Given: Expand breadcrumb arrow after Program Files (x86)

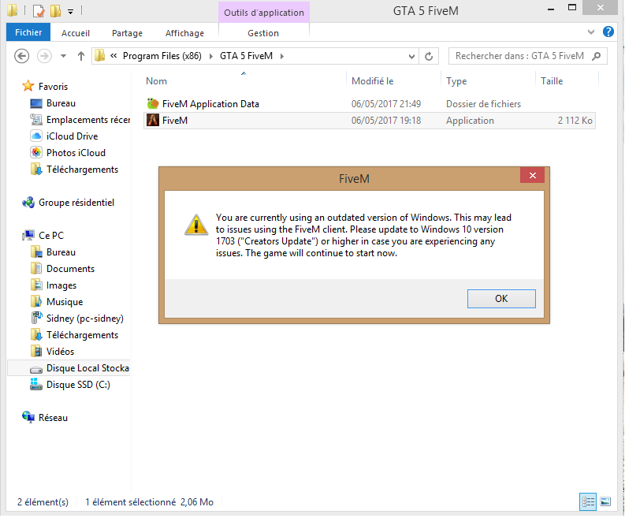Looking at the screenshot, I should coord(211,56).
